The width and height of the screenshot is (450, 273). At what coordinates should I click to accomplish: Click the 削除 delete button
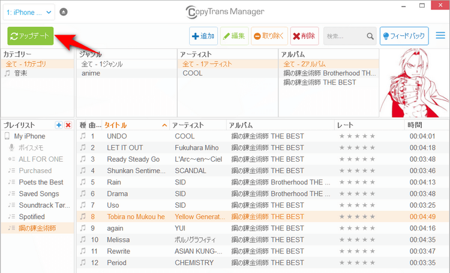click(304, 36)
